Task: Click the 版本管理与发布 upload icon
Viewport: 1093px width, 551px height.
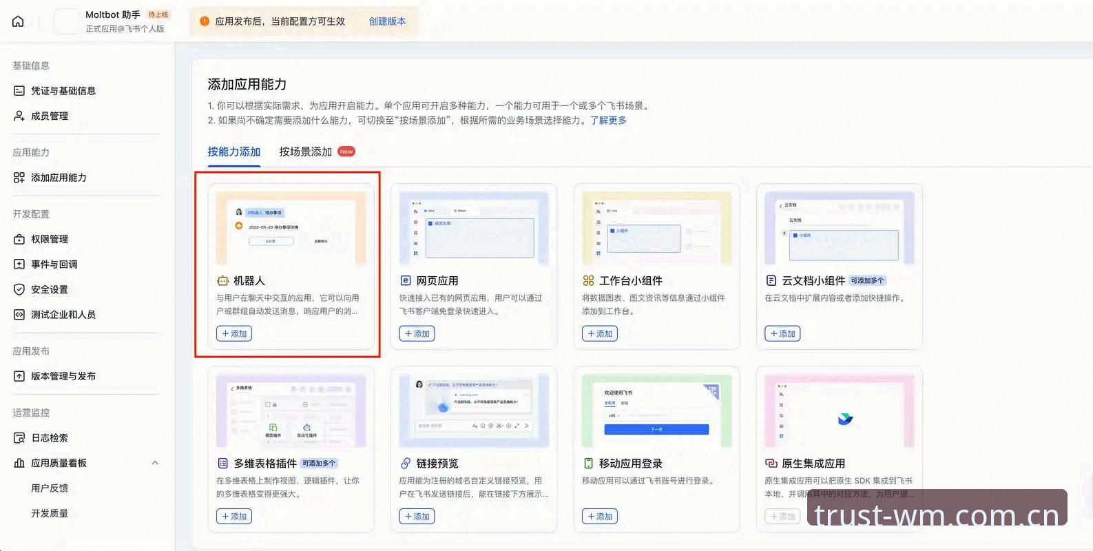Action: click(19, 376)
